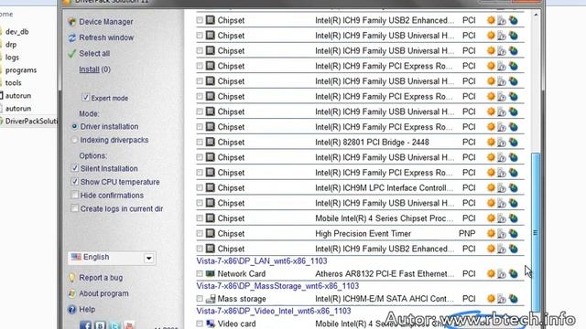Click the Install (0) link
586x329 pixels.
click(94, 69)
